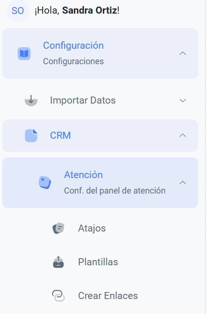Image resolution: width=207 pixels, height=314 pixels.
Task: Click the Conf. del panel de atención subtitle
Action: 115,191
